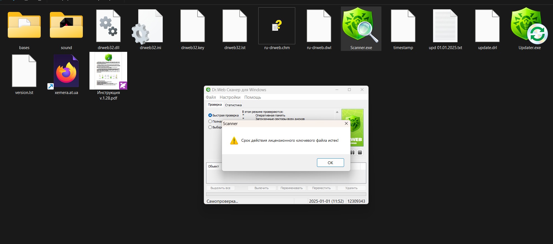This screenshot has width=553, height=244.
Task: Select the Updater.exe icon
Action: (529, 26)
